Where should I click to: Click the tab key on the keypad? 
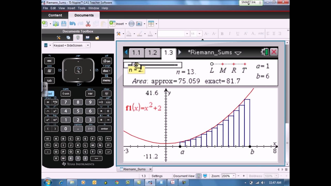pyautogui.click(x=49, y=80)
